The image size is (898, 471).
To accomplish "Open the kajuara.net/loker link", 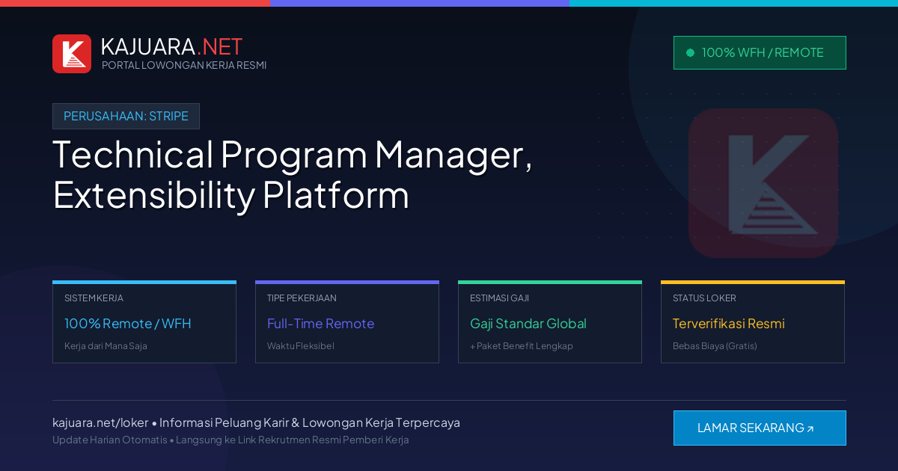I will pyautogui.click(x=100, y=422).
